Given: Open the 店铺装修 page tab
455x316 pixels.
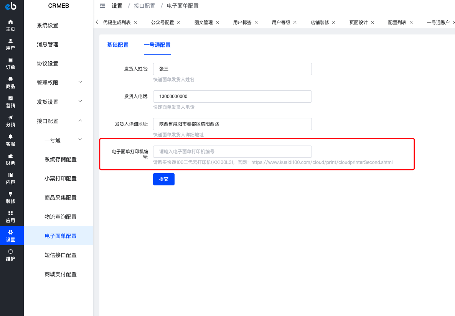Looking at the screenshot, I should (320, 22).
